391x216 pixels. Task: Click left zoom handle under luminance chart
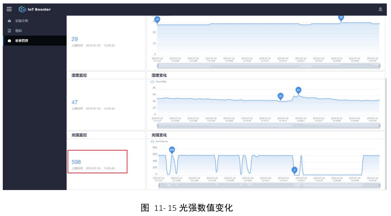pyautogui.click(x=159, y=186)
